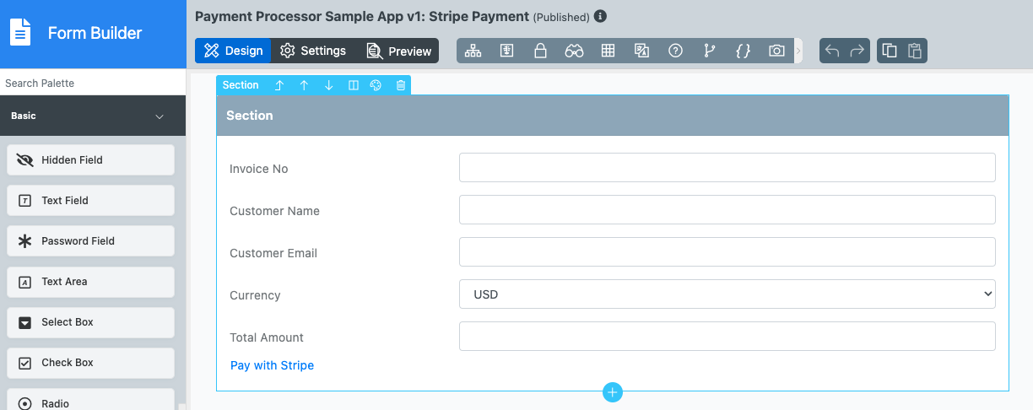Click the Currency label

[255, 295]
